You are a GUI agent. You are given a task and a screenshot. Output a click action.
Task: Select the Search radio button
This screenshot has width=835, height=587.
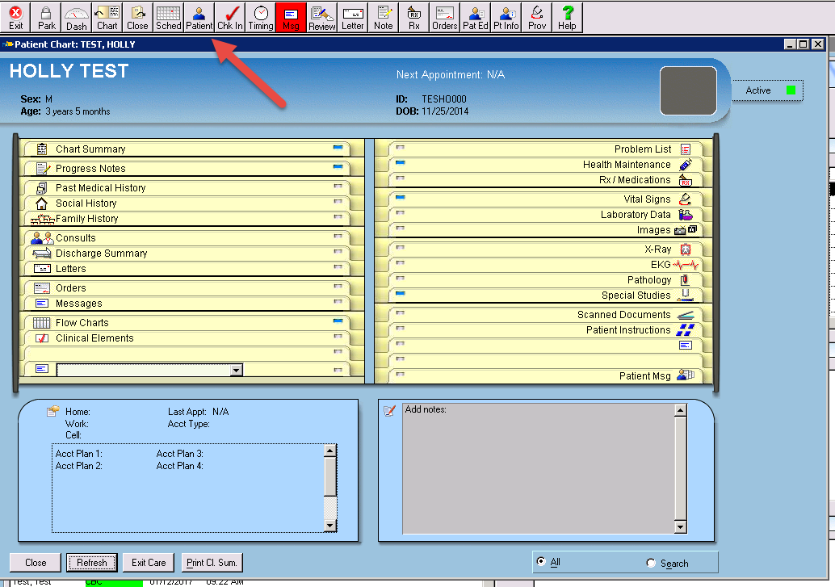point(651,563)
